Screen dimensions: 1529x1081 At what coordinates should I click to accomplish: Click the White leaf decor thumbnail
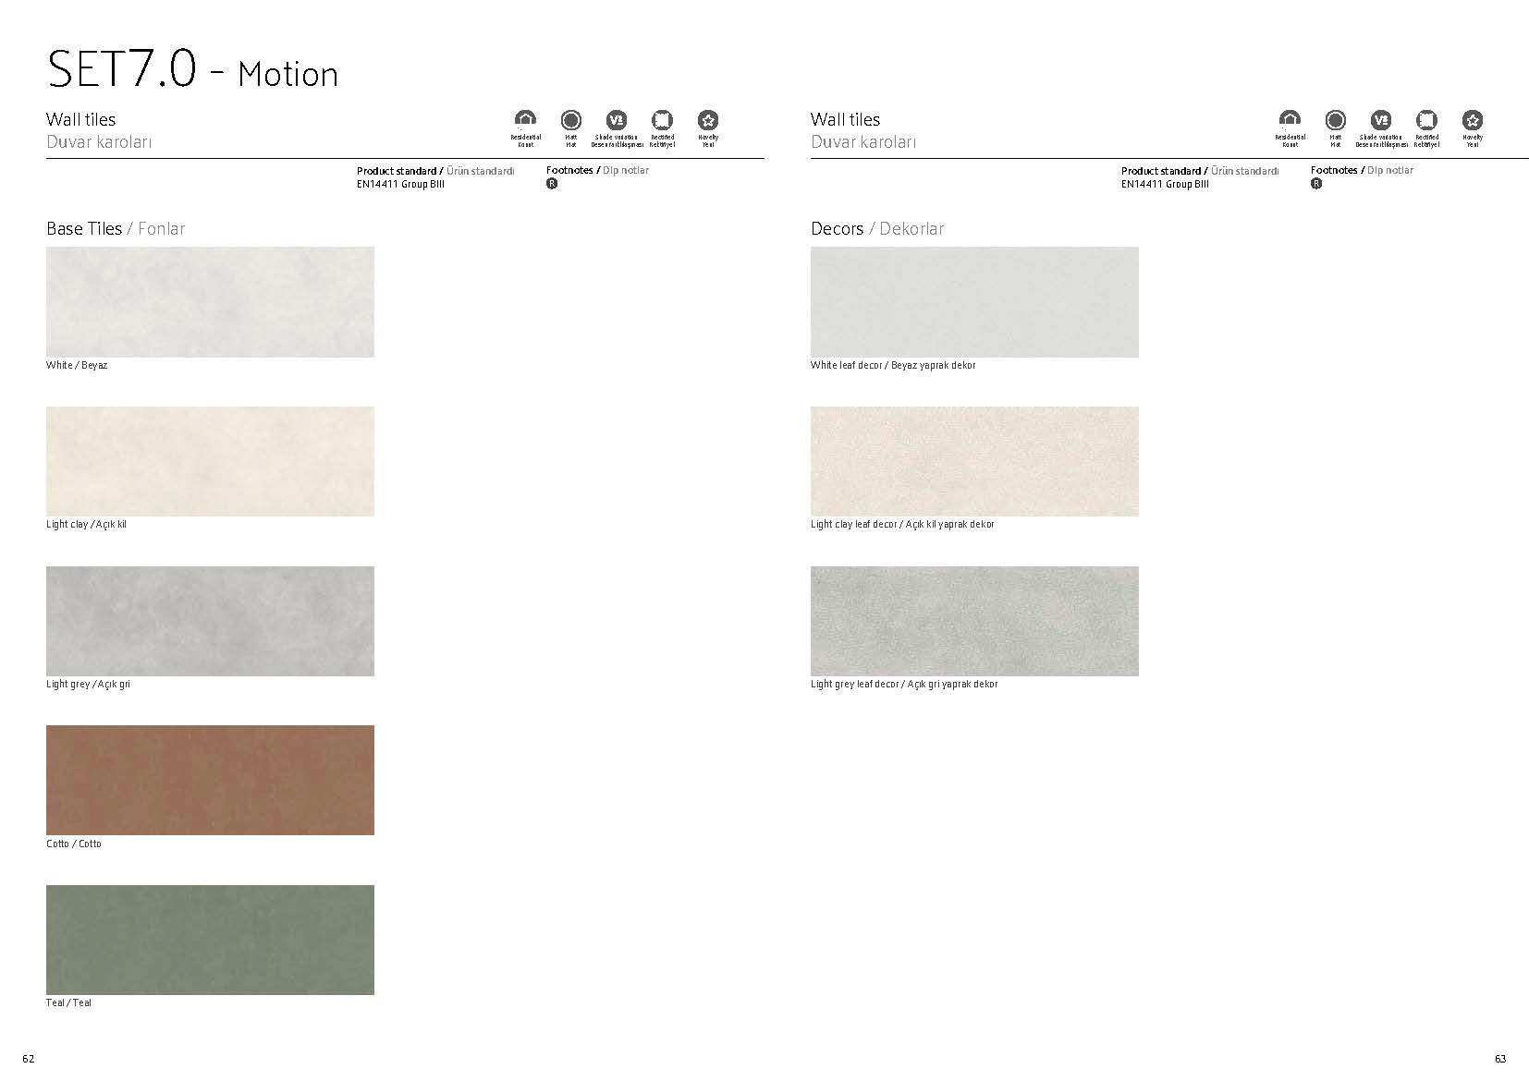point(974,301)
